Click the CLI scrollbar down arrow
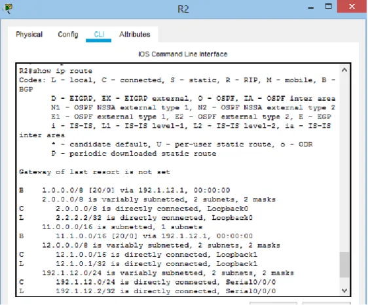 click(x=344, y=291)
